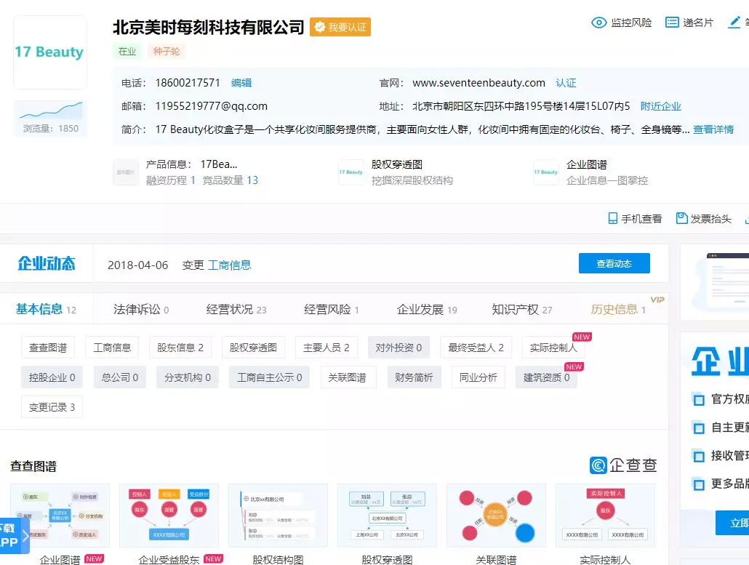Click the blue 立即 button on right
Viewport: 749px width, 565px height.
coord(732,523)
